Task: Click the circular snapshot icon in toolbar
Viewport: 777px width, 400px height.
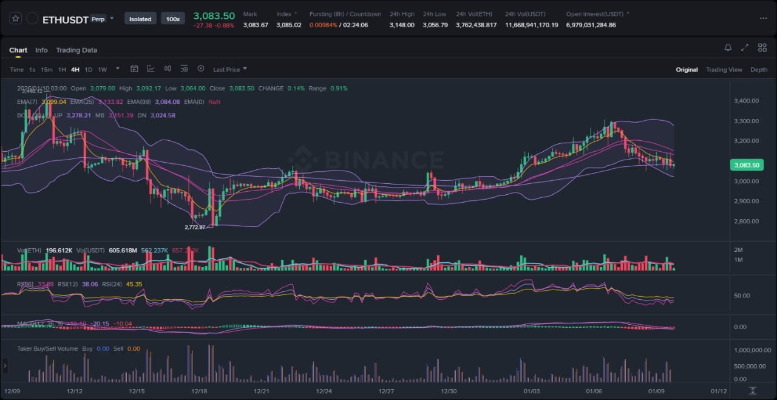Action: 201,69
